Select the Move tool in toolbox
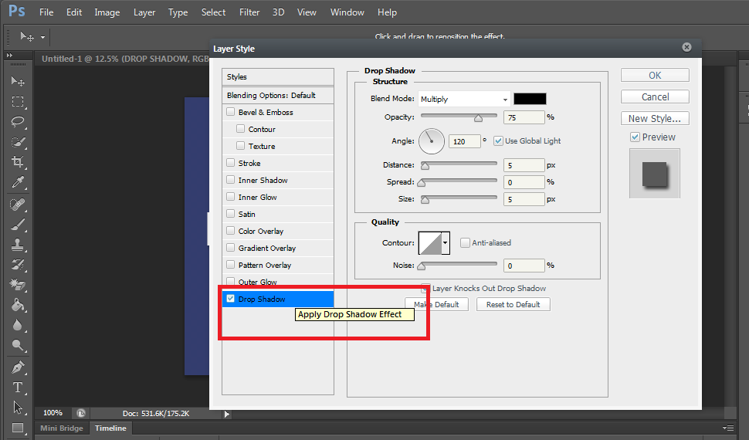The width and height of the screenshot is (749, 440). (x=18, y=81)
